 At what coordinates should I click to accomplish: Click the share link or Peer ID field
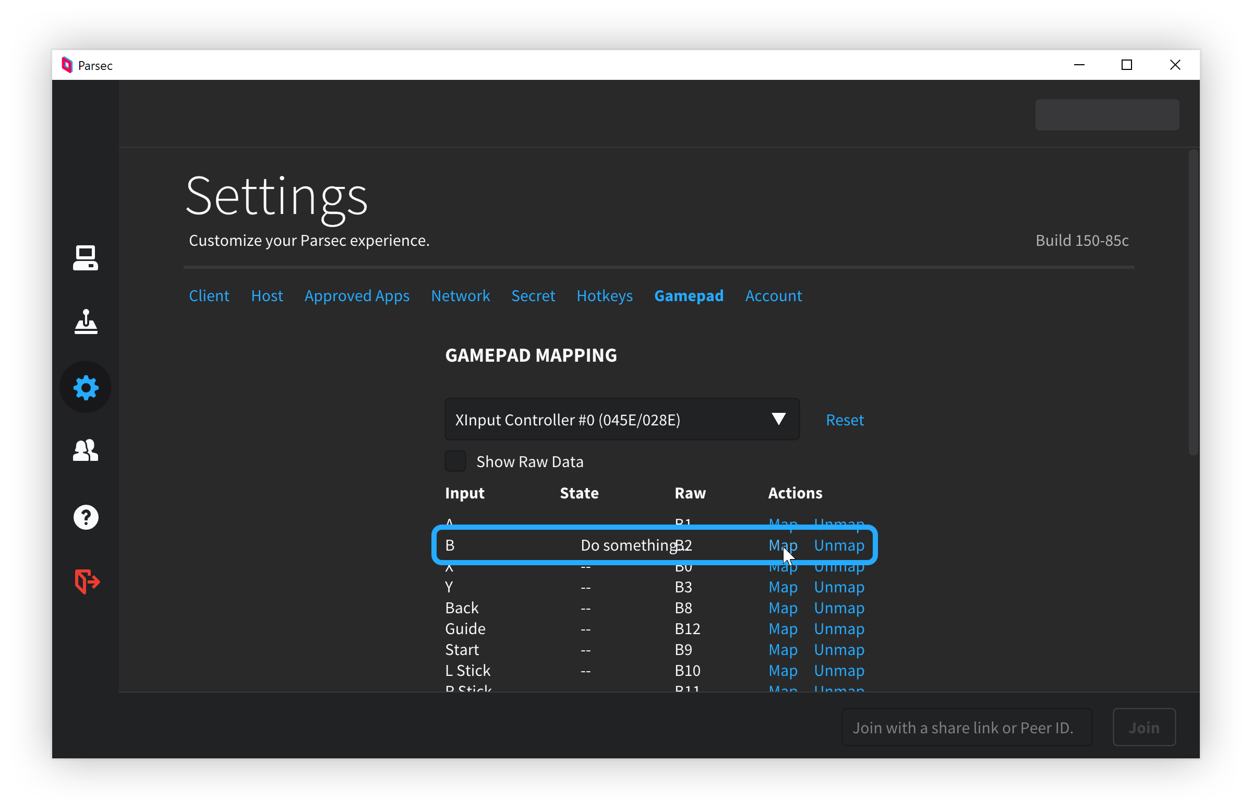pyautogui.click(x=967, y=727)
